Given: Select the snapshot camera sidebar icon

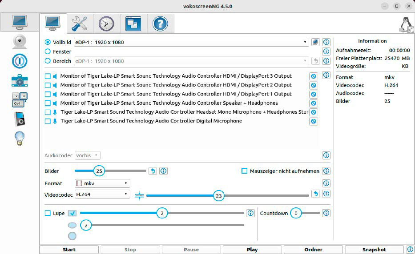Looking at the screenshot, I should click(x=19, y=80).
